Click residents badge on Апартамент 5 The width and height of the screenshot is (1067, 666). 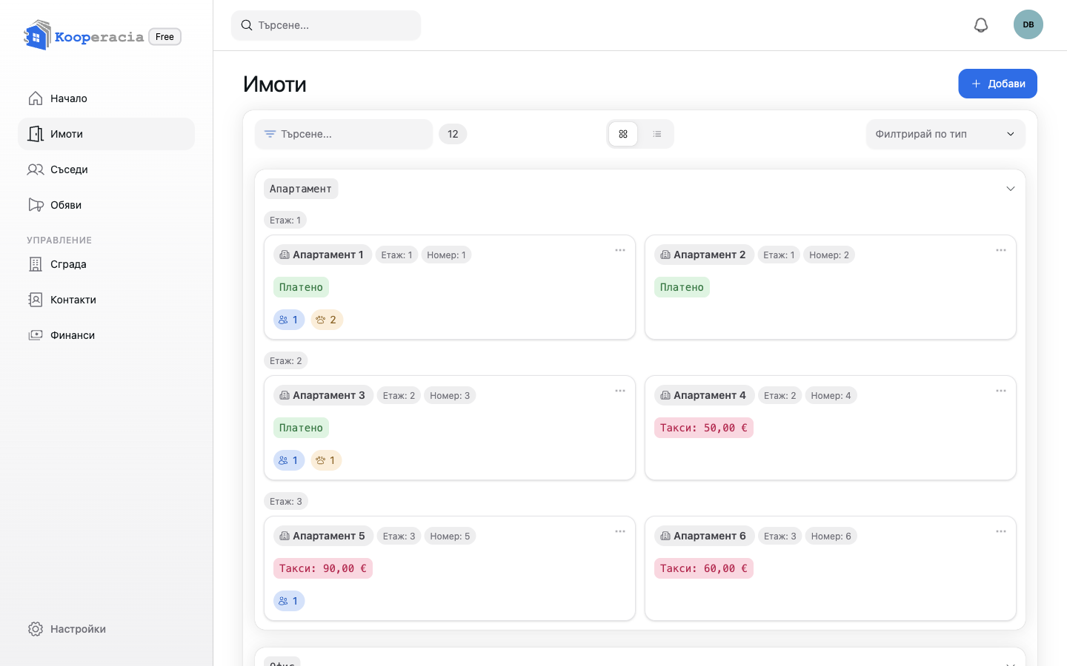click(289, 601)
